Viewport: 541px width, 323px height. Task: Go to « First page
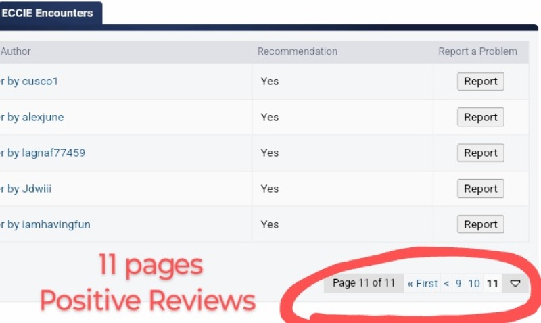point(422,283)
